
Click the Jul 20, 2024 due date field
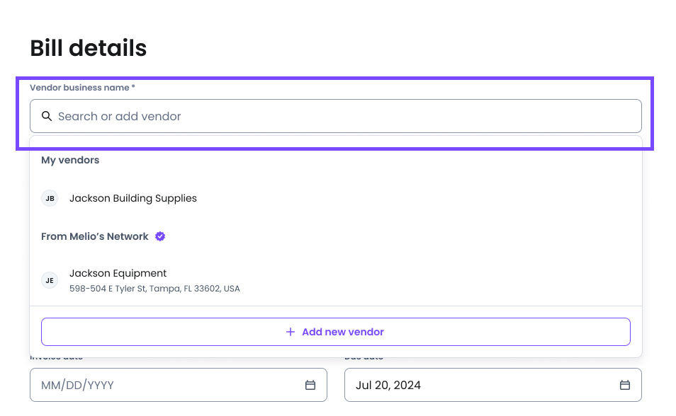pyautogui.click(x=493, y=385)
